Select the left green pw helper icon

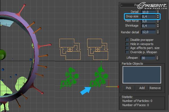tap(68, 77)
